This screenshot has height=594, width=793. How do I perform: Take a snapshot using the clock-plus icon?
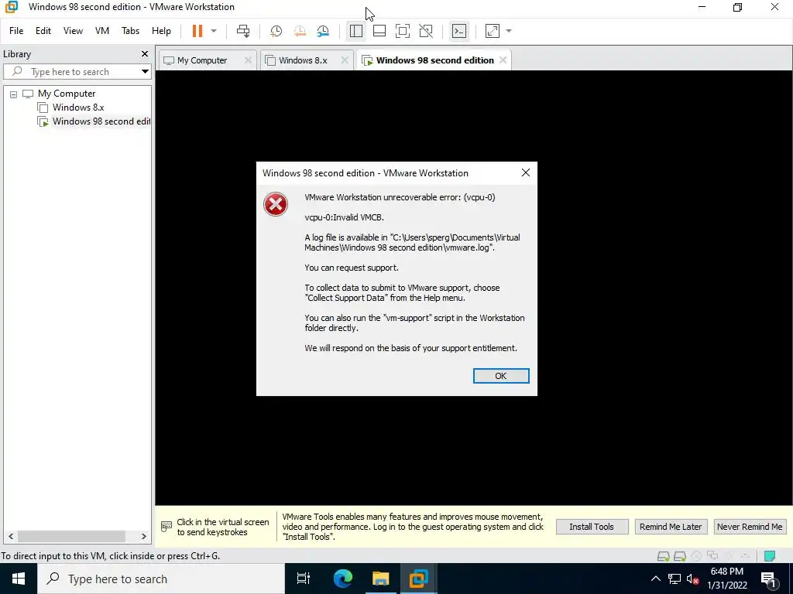point(276,31)
